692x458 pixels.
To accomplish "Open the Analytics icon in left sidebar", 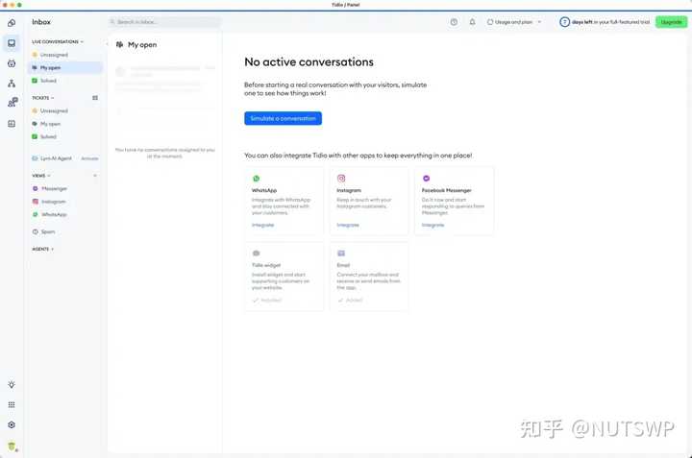I will [12, 123].
